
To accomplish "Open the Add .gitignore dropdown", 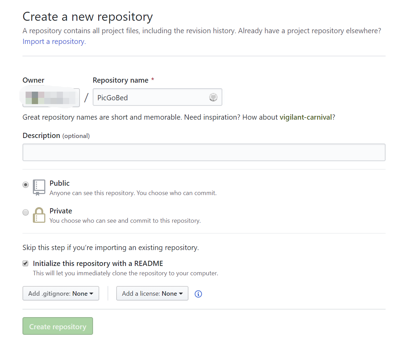I will [61, 293].
